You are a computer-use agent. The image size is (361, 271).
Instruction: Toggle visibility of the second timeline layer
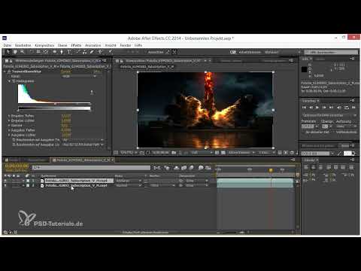(5, 185)
